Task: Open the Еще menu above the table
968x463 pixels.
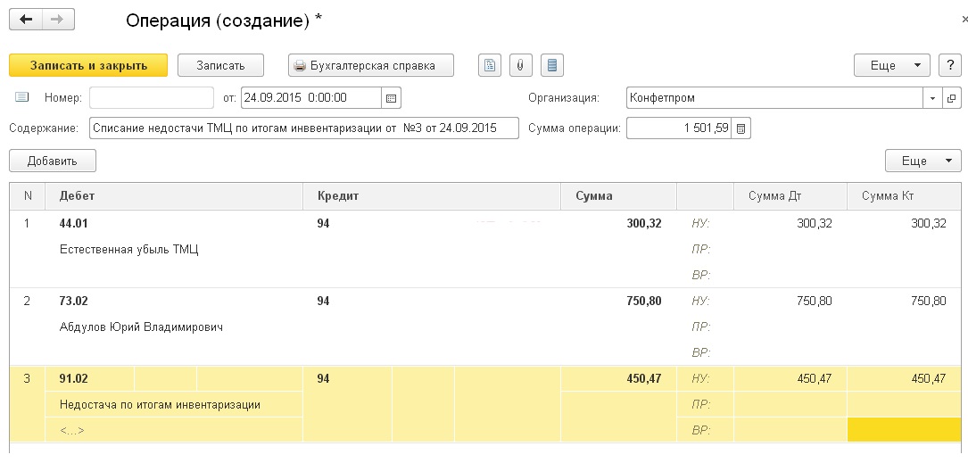Action: pyautogui.click(x=922, y=161)
